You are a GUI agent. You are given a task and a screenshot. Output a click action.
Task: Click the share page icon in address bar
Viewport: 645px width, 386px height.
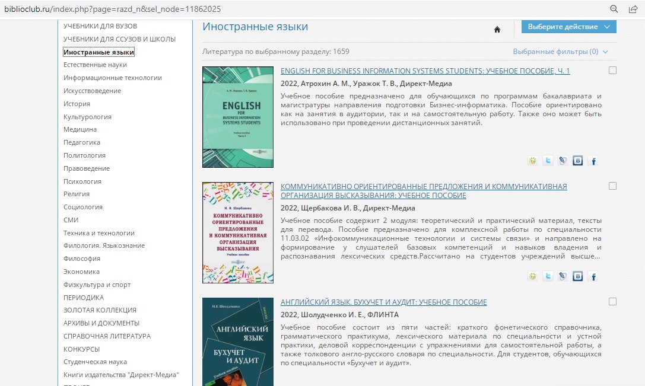633,9
